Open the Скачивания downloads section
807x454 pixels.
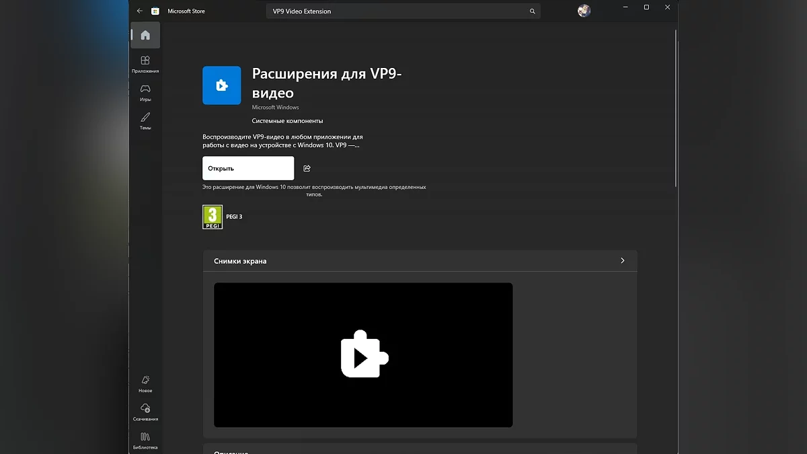145,412
